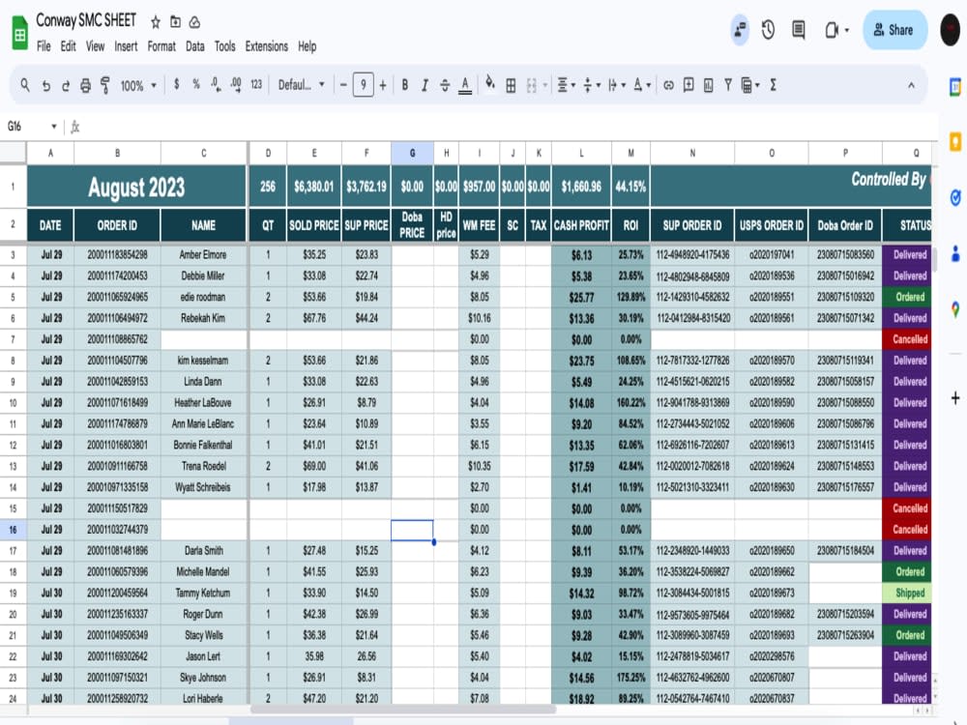Format as currency with dollar icon
This screenshot has width=967, height=725.
coord(176,84)
